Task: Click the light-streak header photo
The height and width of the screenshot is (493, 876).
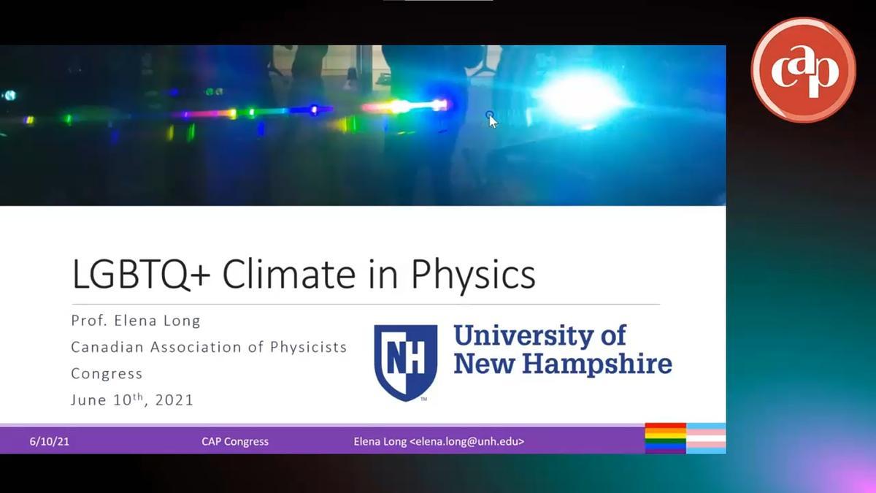Action: pyautogui.click(x=363, y=125)
